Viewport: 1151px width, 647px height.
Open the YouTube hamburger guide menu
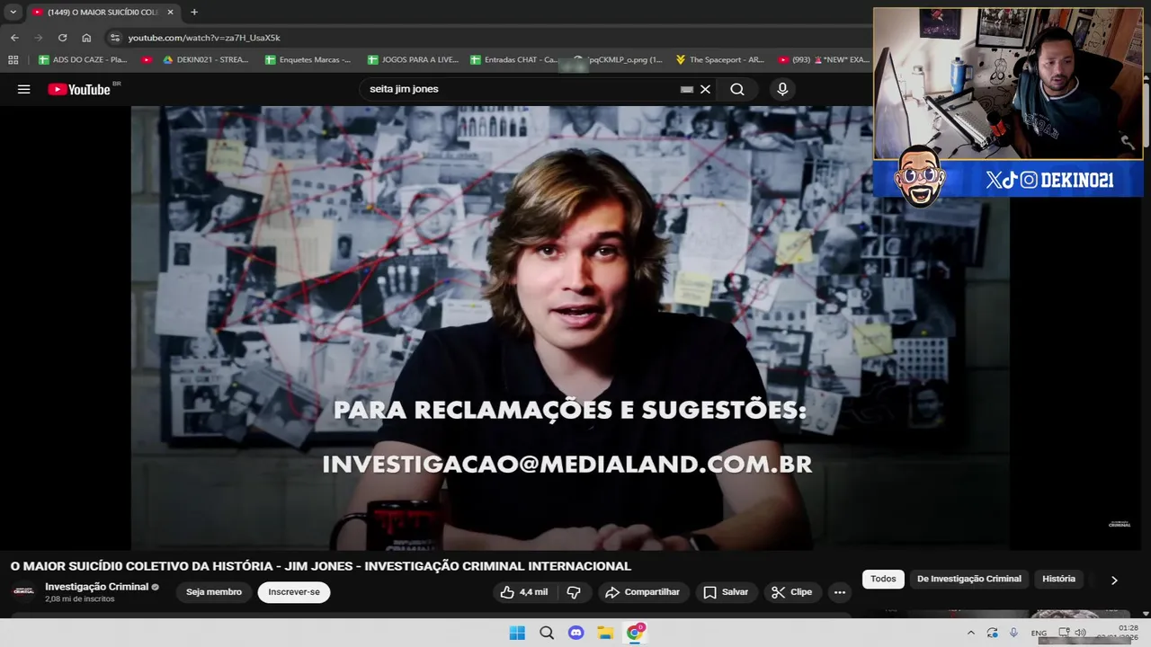24,89
